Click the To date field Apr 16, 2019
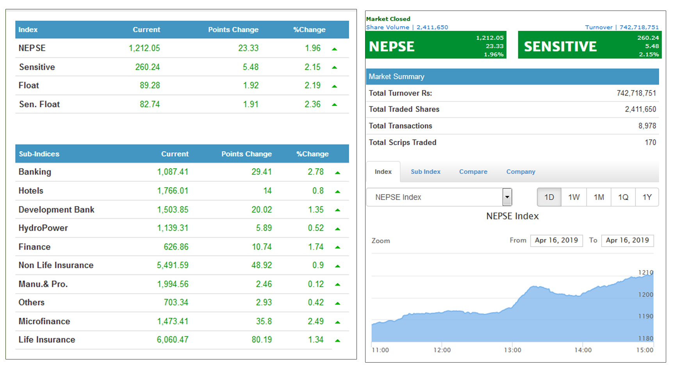This screenshot has width=674, height=370. pos(628,240)
